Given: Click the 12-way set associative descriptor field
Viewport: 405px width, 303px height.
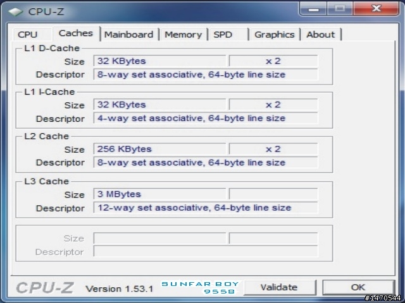Looking at the screenshot, I should pos(206,208).
